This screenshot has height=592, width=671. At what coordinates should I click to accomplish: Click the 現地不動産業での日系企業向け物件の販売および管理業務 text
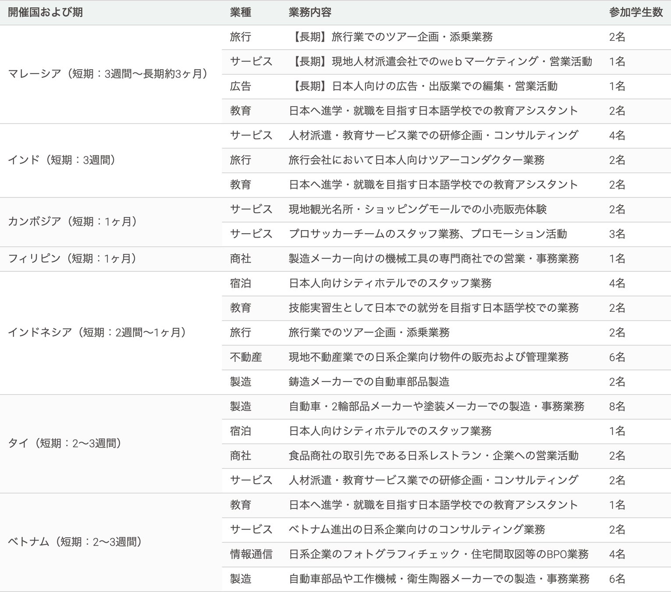[429, 357]
